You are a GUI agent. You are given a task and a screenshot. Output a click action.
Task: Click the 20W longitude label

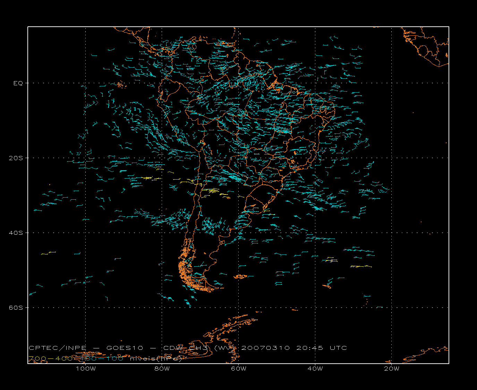(x=392, y=369)
